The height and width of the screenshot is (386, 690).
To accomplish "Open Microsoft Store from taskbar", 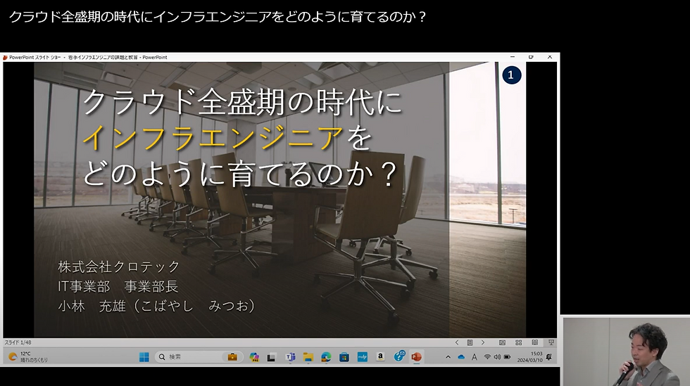I will tap(344, 357).
